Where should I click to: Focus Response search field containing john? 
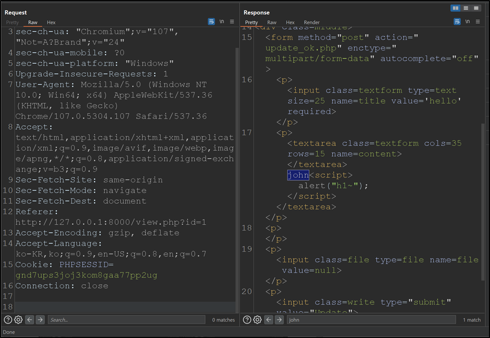click(x=371, y=320)
